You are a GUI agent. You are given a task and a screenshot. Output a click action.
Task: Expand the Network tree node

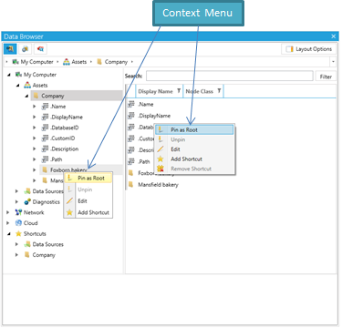click(8, 212)
